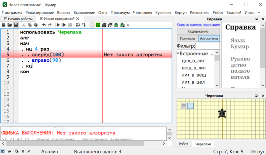Select the Примеры button
Viewport: 266px width, 155px height.
coord(187,39)
